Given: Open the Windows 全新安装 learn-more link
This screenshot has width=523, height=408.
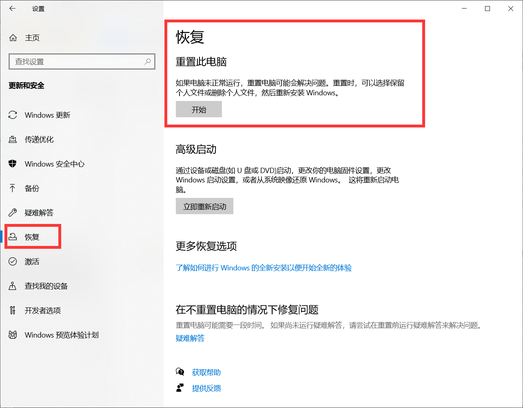Looking at the screenshot, I should [x=264, y=268].
